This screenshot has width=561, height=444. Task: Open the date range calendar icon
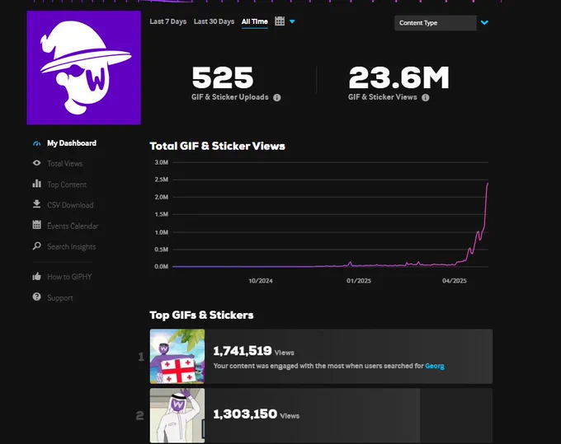click(280, 21)
